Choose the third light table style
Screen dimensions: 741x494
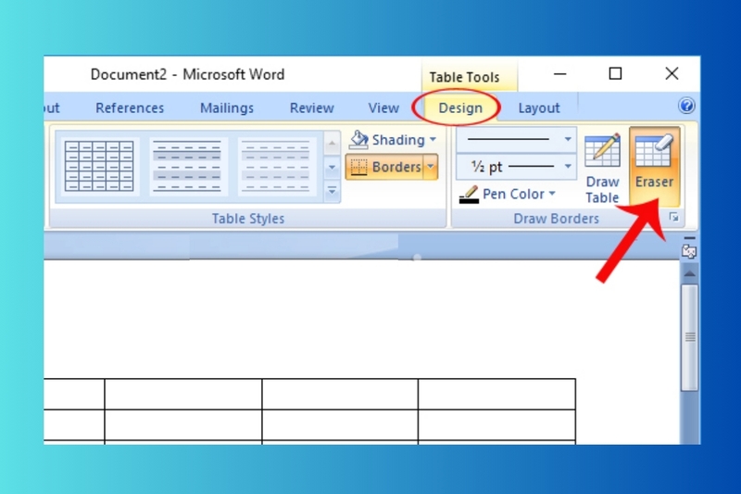click(x=277, y=166)
